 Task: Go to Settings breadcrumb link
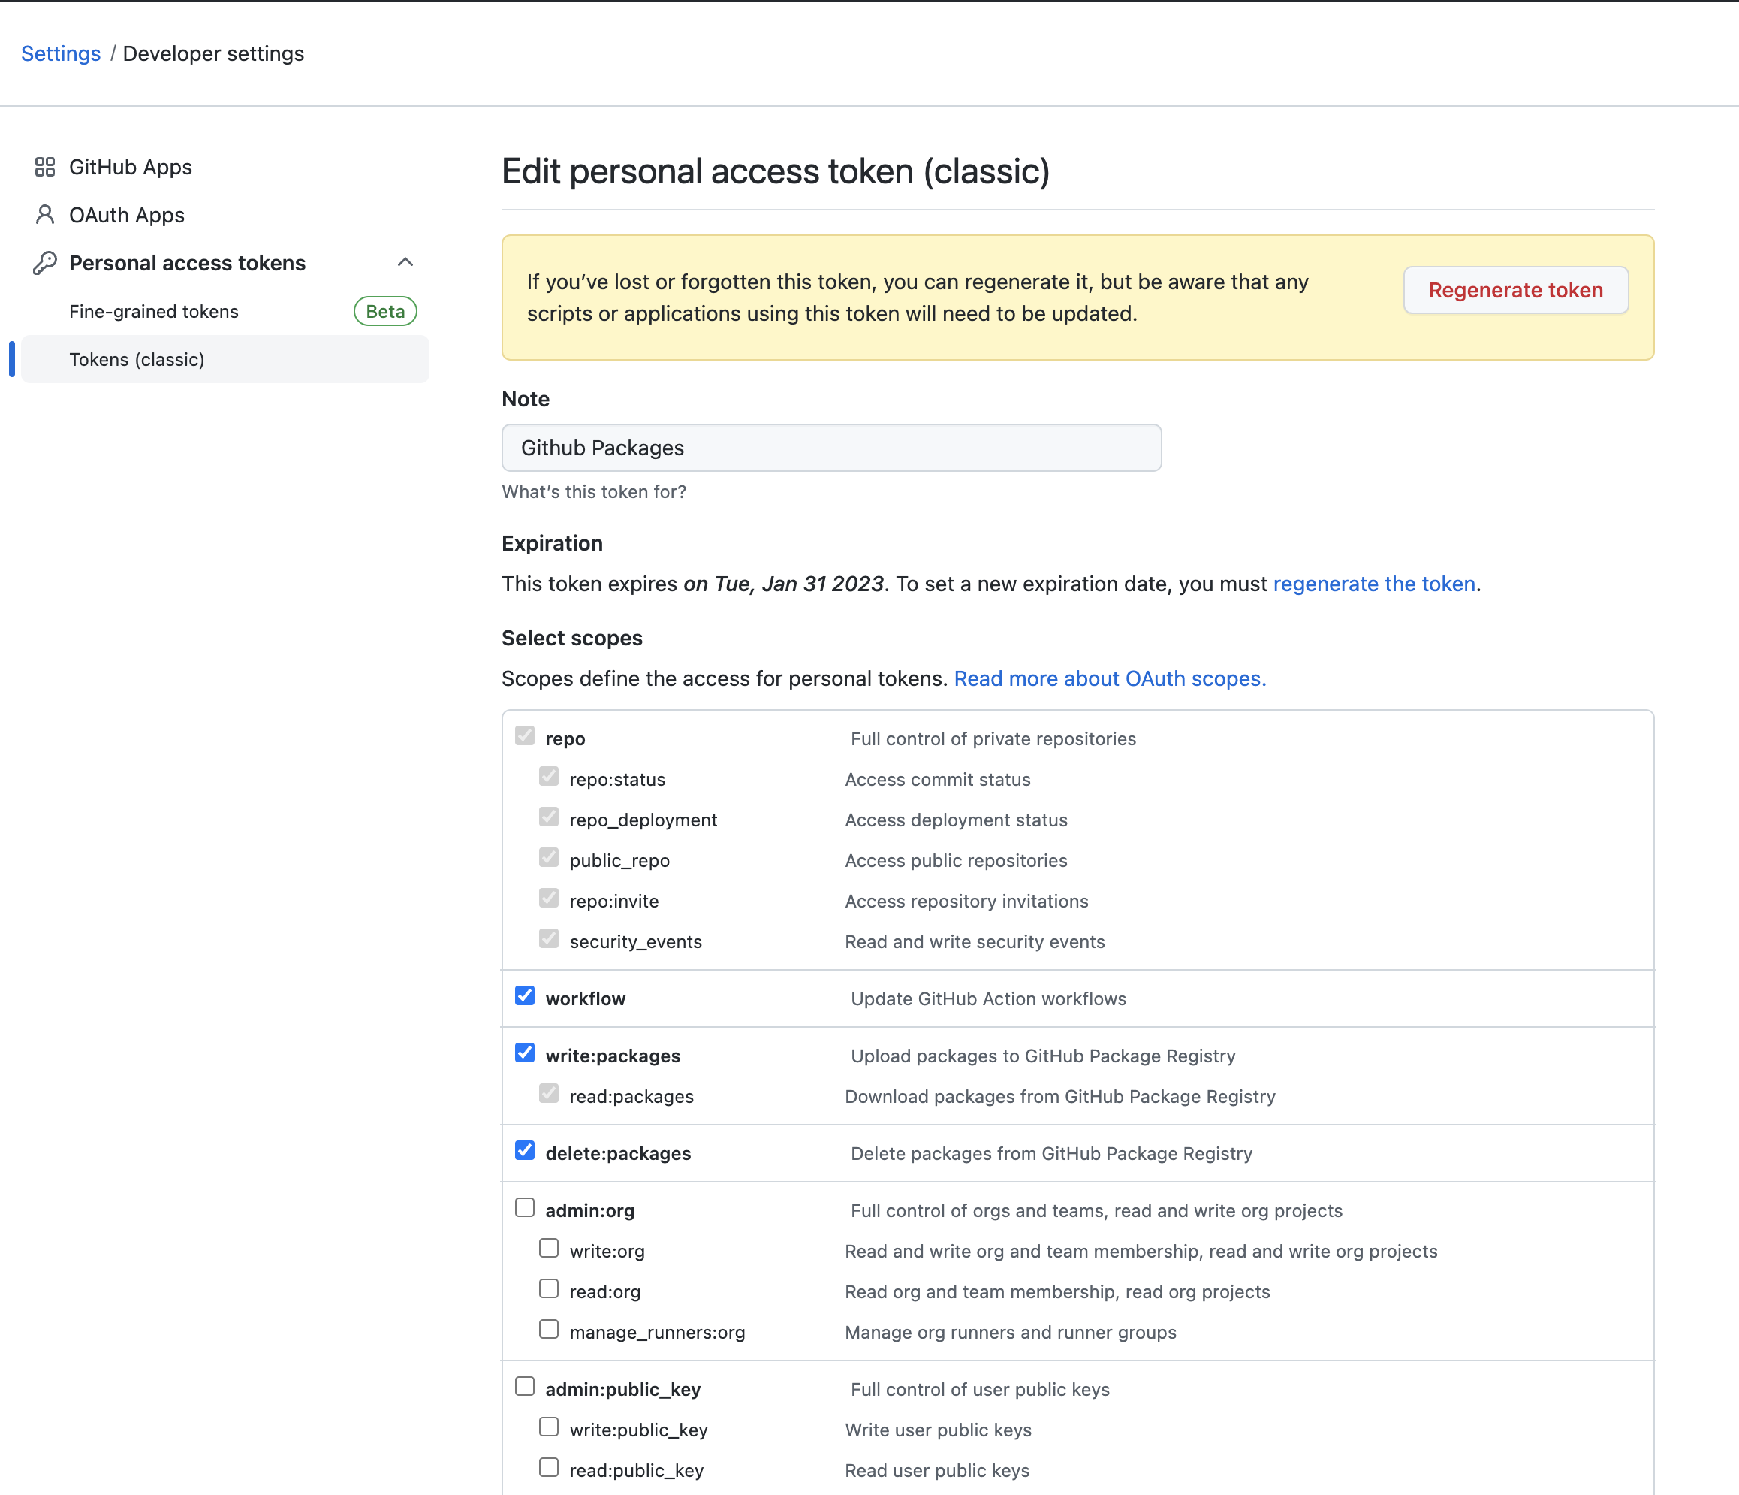pyautogui.click(x=60, y=54)
